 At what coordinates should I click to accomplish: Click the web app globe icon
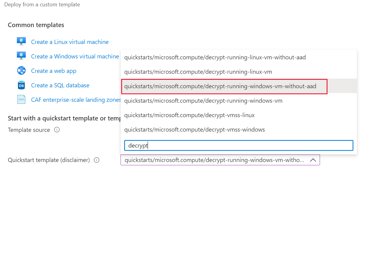point(21,71)
